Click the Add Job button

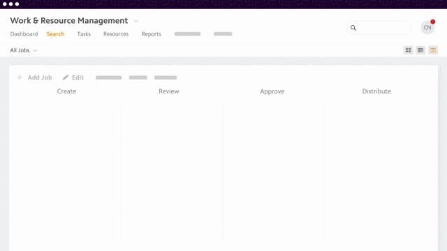[34, 77]
